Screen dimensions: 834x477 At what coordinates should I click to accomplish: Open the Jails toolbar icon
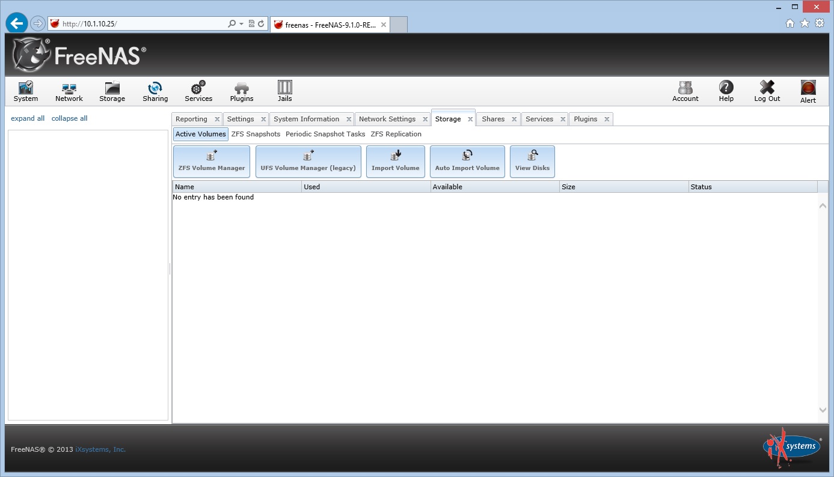pyautogui.click(x=285, y=92)
